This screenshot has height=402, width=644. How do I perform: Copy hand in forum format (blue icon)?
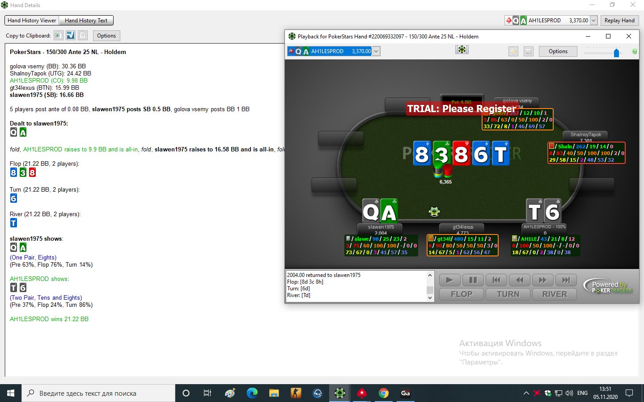click(x=71, y=35)
